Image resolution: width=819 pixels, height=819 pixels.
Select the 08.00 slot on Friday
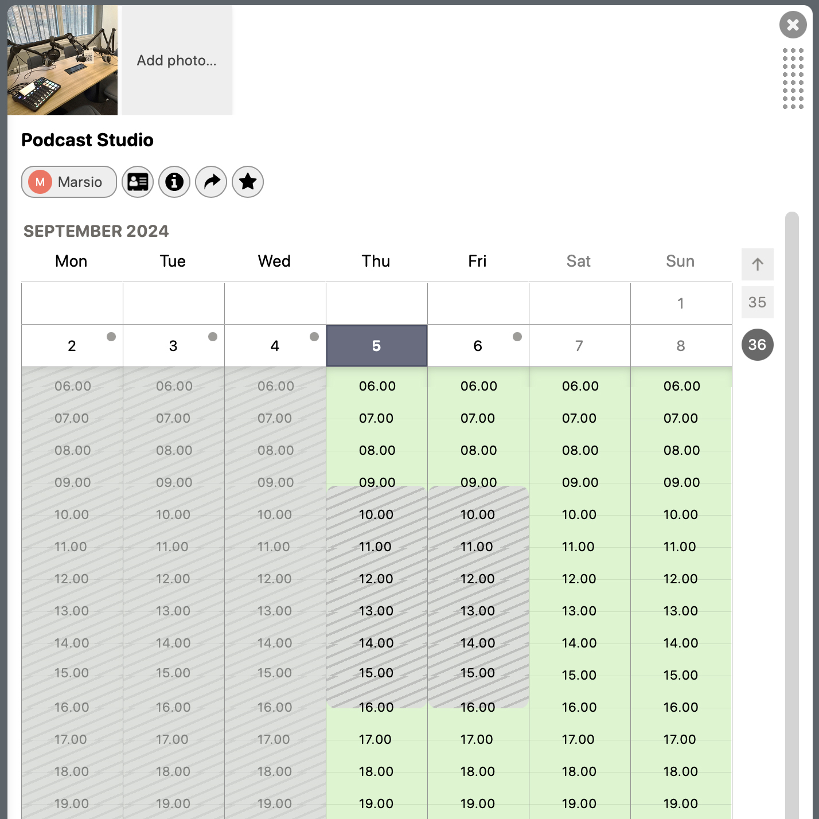(x=479, y=450)
